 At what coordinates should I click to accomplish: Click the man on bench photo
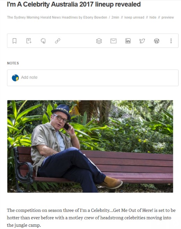click(90, 146)
